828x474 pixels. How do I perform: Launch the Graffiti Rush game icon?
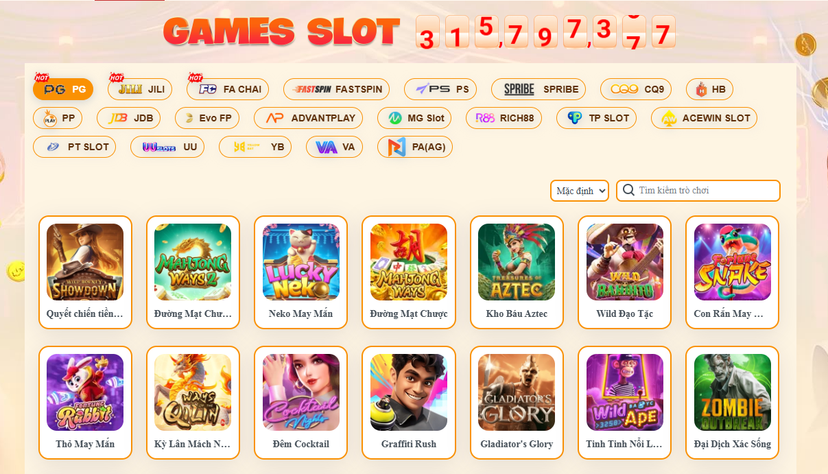point(409,392)
